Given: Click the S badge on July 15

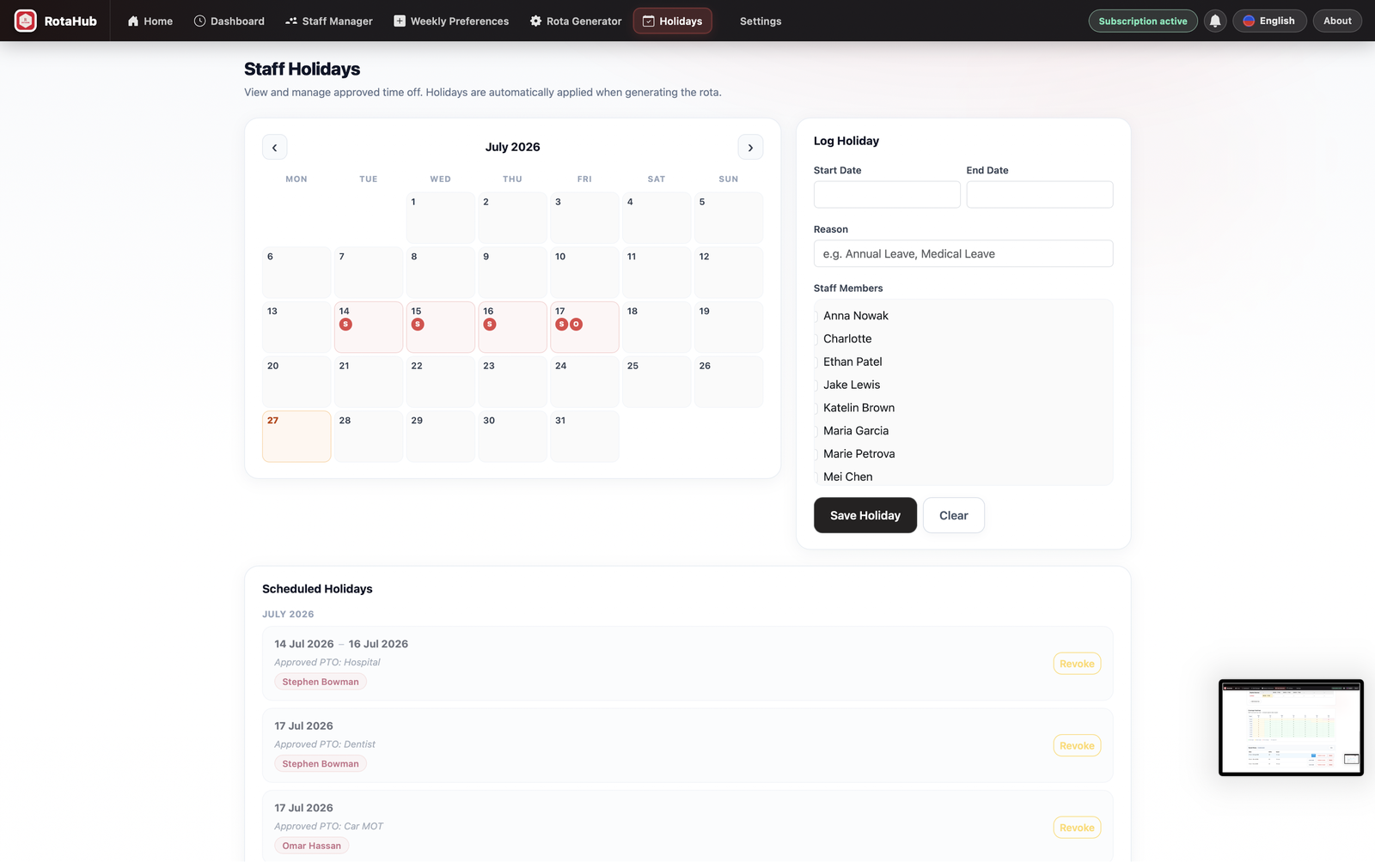Looking at the screenshot, I should [418, 325].
